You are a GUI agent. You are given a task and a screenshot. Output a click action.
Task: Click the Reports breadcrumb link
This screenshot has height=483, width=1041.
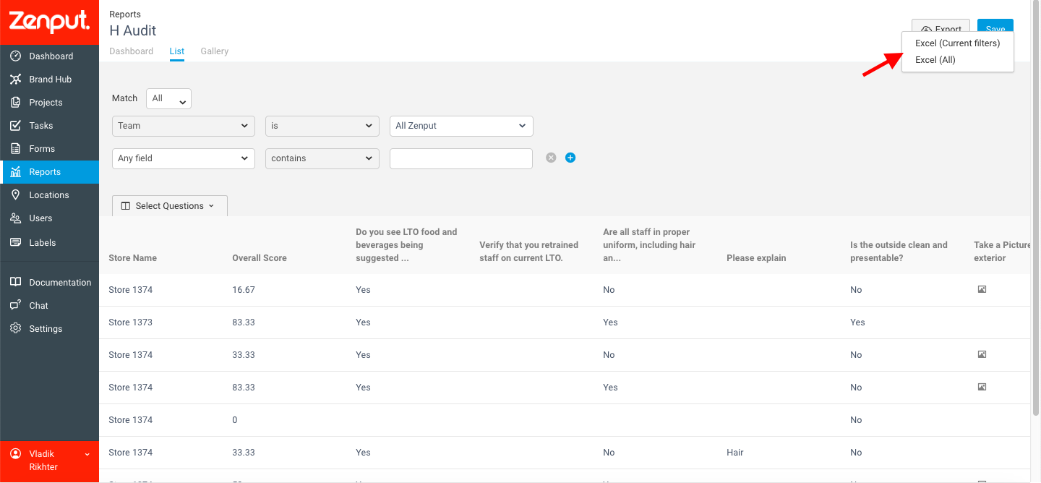pos(125,14)
